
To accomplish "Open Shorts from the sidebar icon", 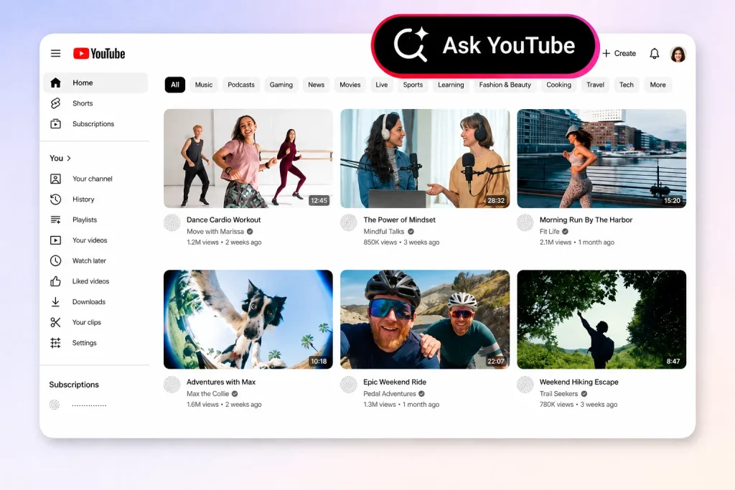I will coord(55,103).
